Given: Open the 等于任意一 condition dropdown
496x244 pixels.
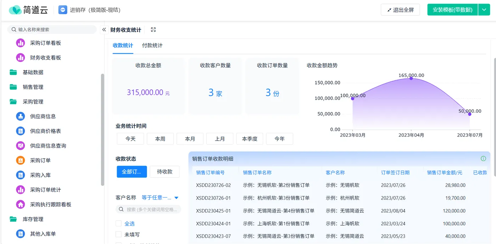Looking at the screenshot, I should (x=160, y=198).
